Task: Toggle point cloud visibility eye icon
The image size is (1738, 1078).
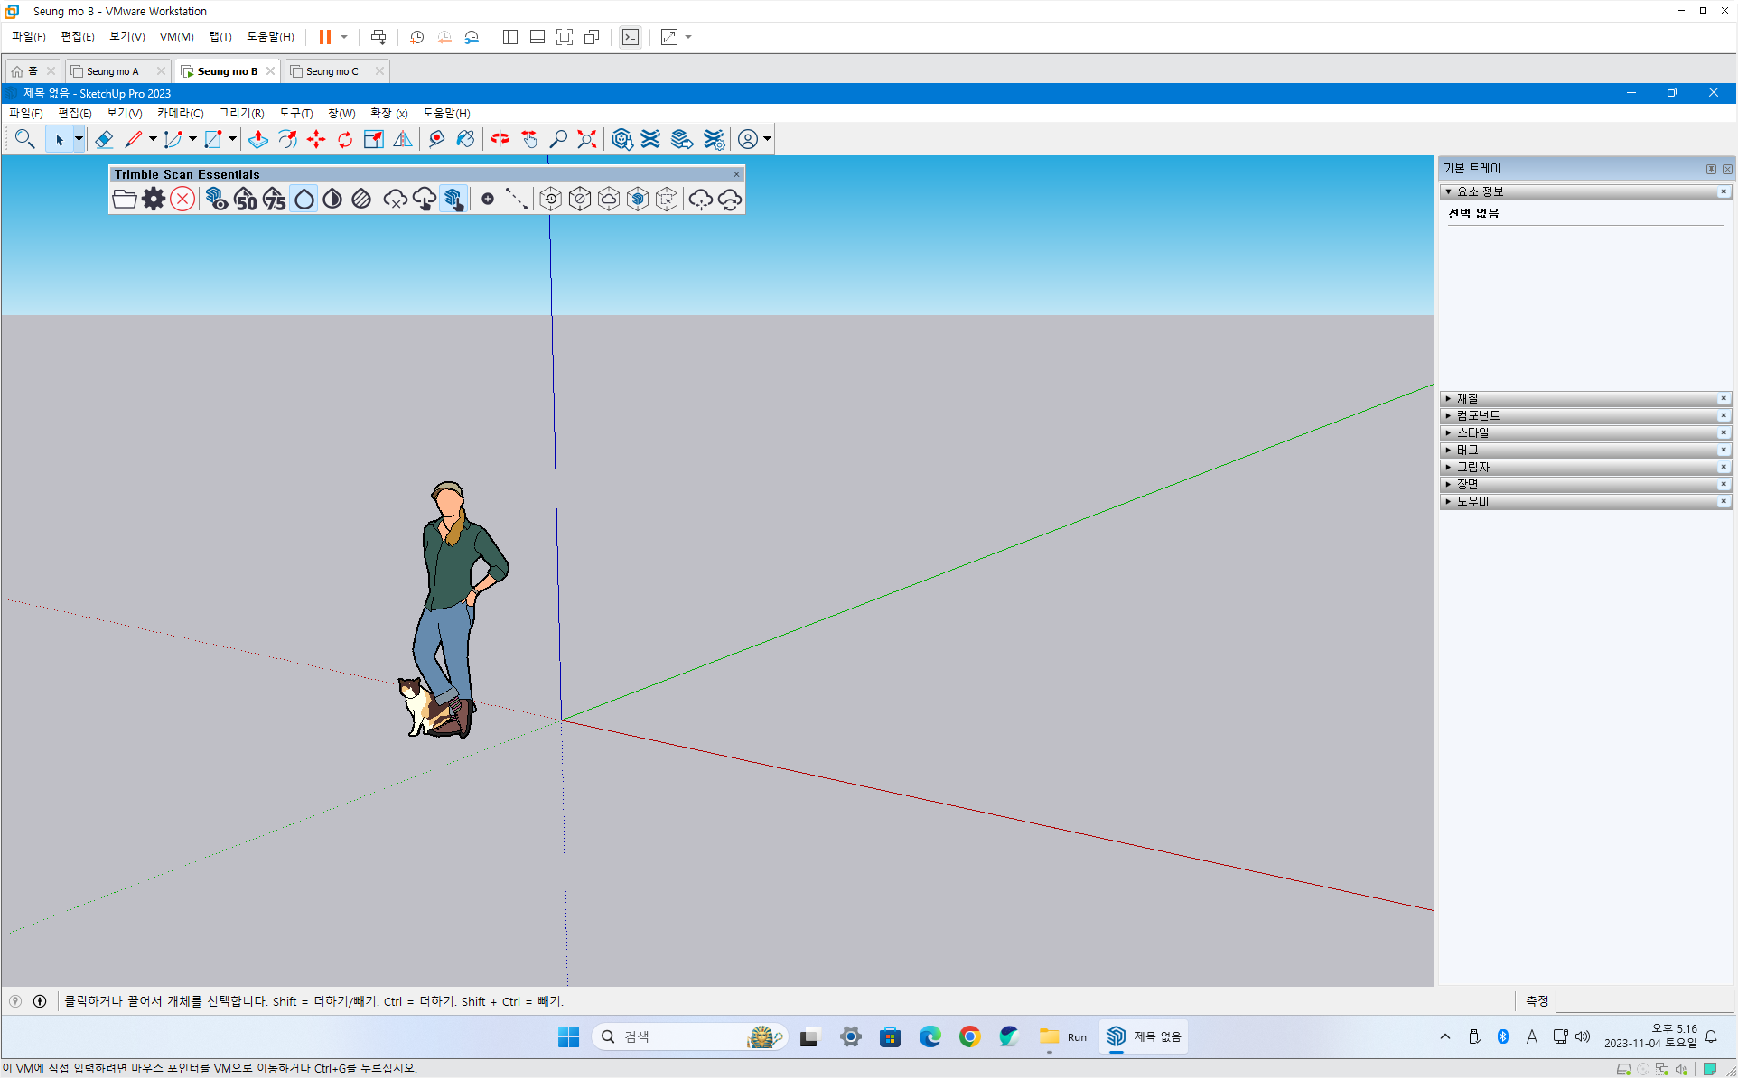Action: [216, 200]
